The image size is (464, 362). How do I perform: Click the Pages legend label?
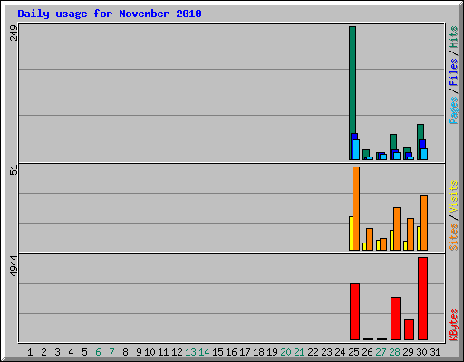click(x=454, y=110)
